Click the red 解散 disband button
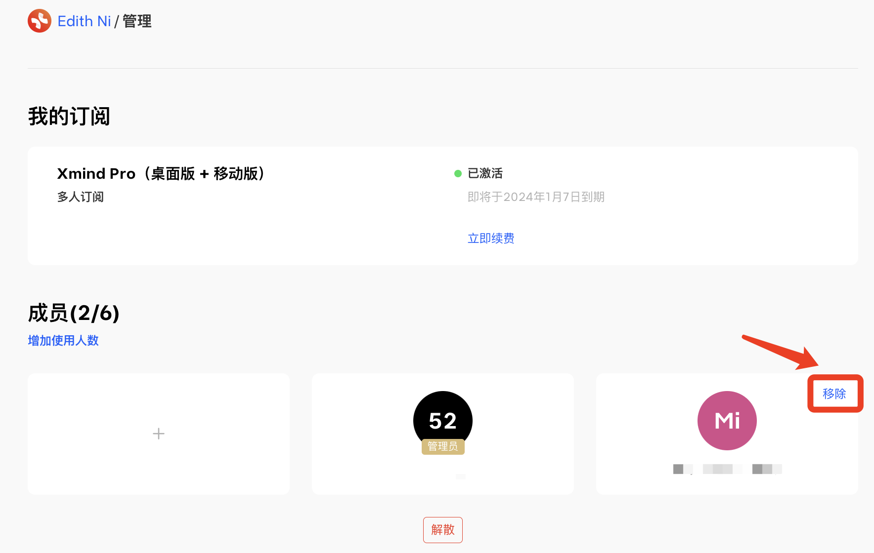The width and height of the screenshot is (874, 553). click(443, 530)
